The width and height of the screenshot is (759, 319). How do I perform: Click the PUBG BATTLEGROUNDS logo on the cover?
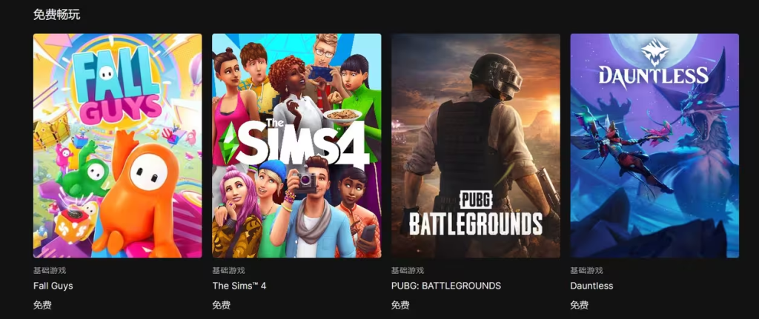475,213
